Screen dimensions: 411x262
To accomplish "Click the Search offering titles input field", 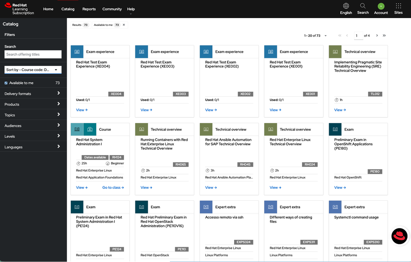I will (33, 54).
